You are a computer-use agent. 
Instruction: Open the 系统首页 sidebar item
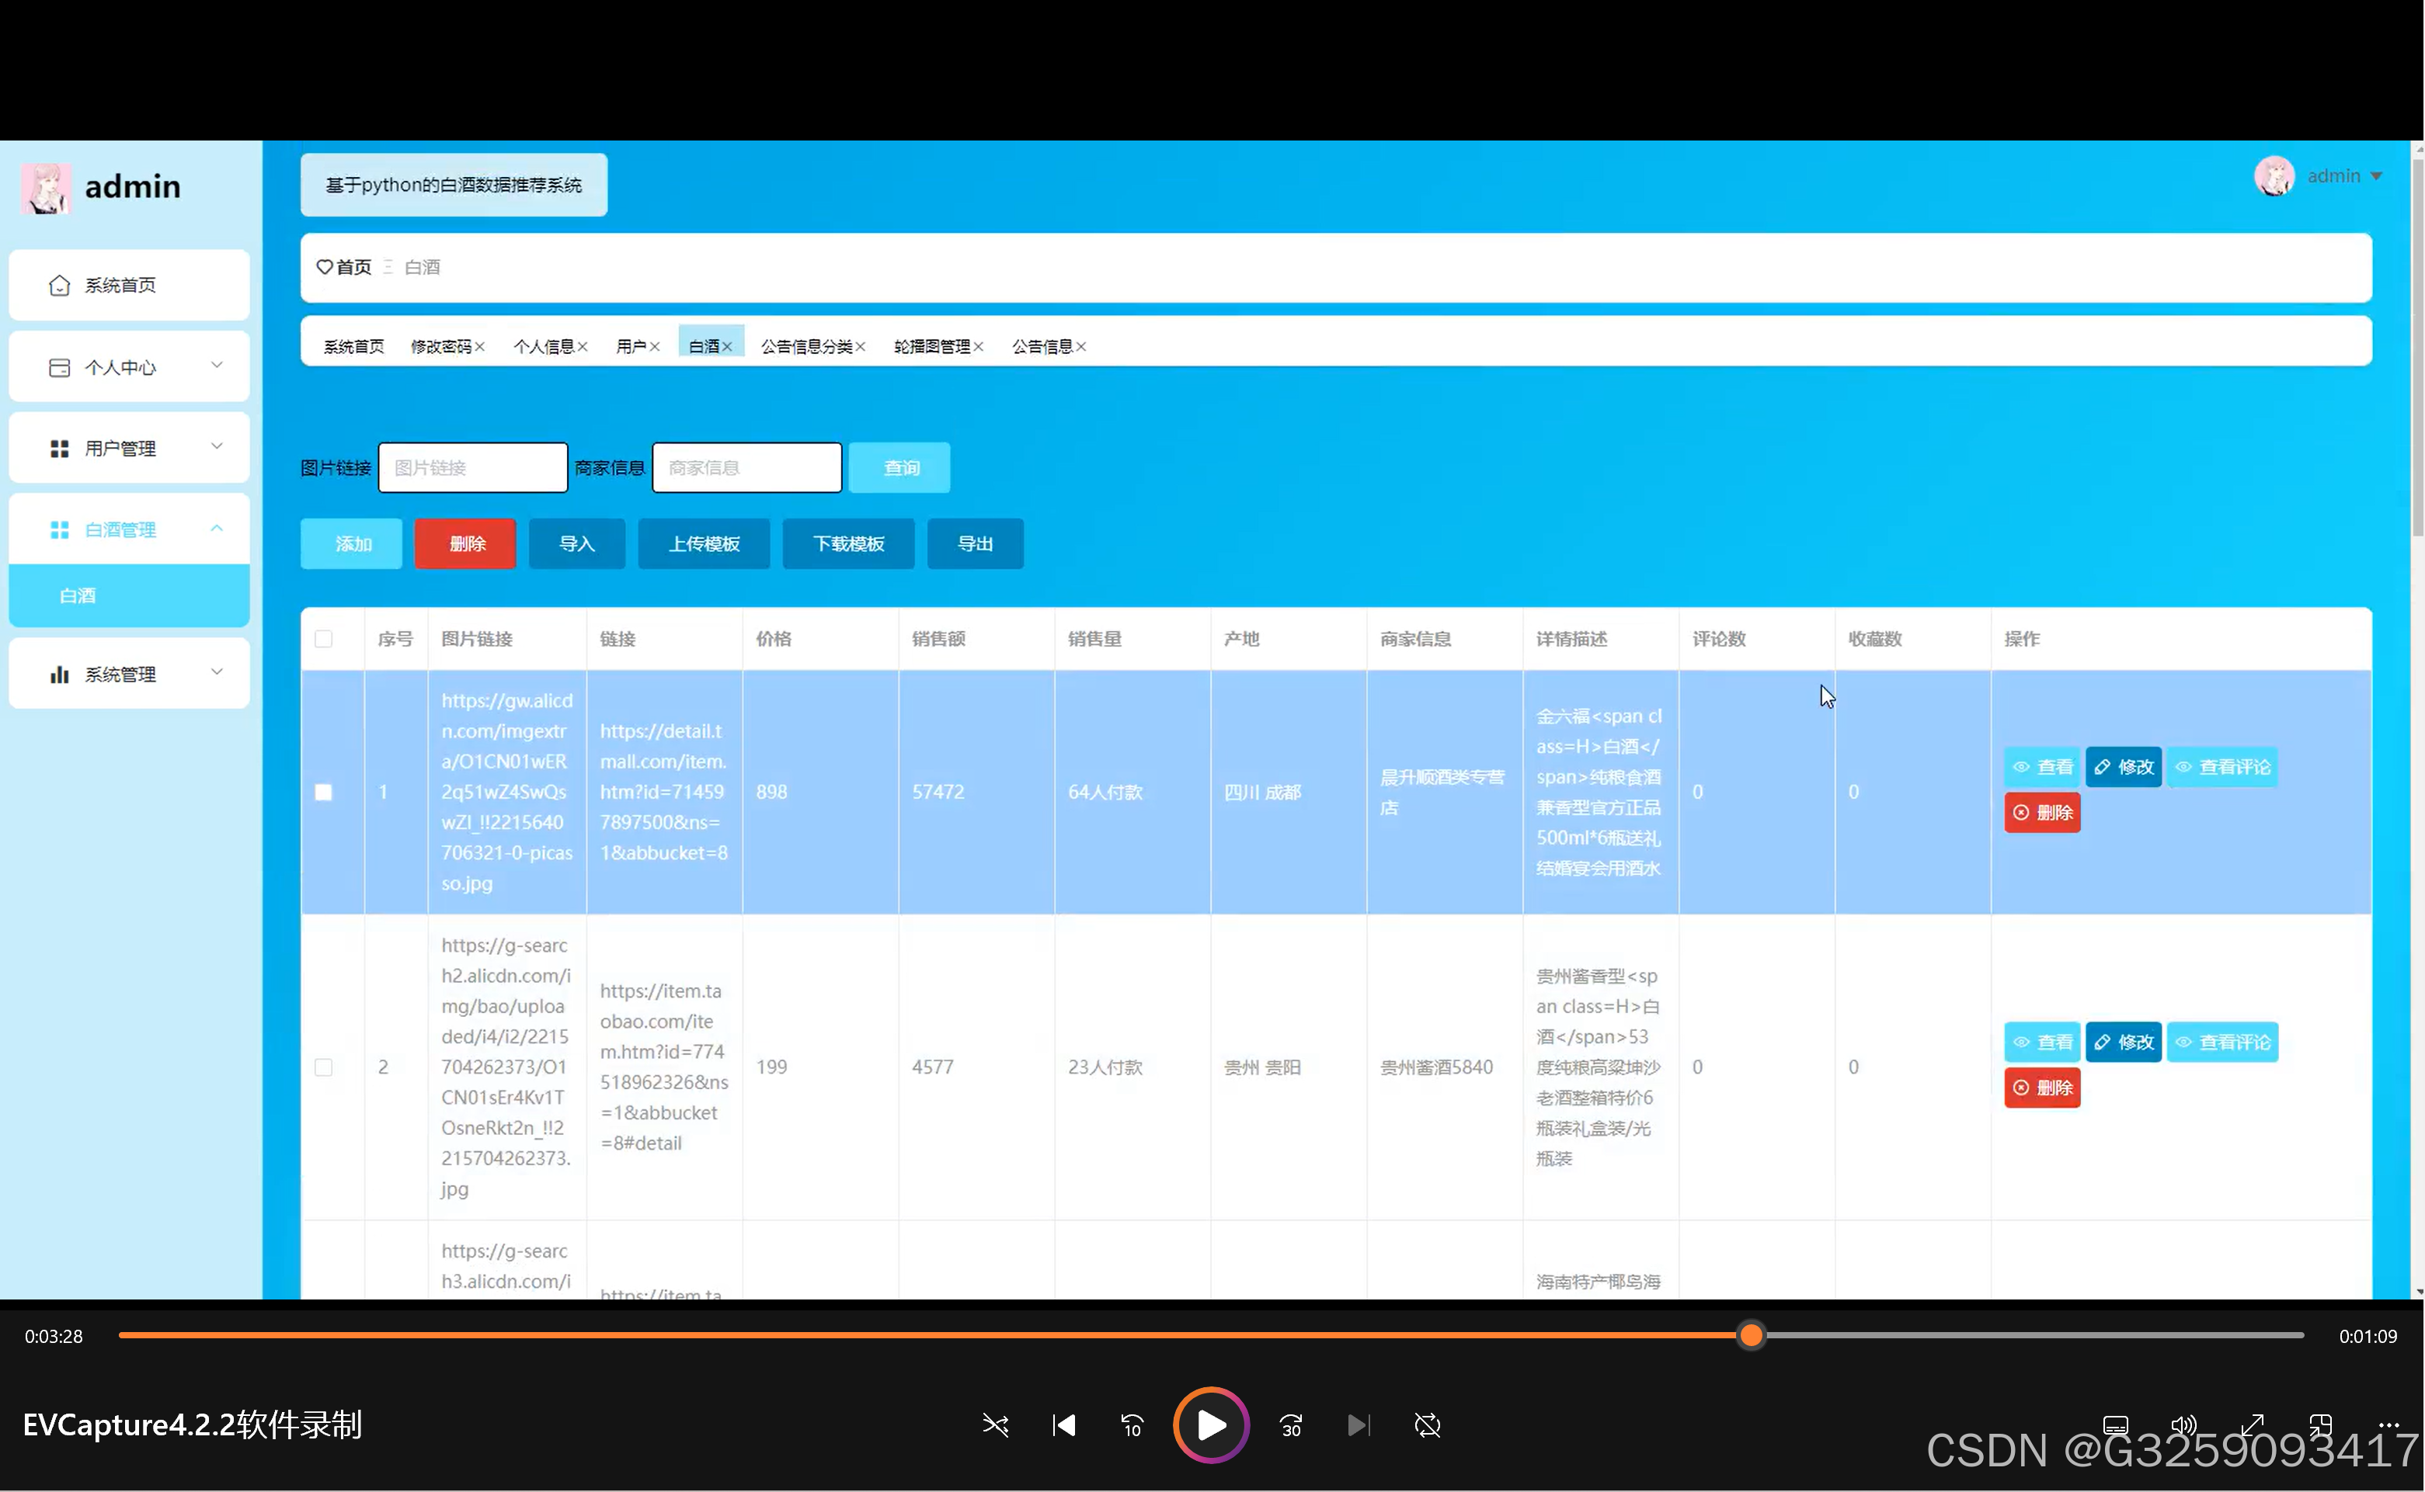coord(128,285)
